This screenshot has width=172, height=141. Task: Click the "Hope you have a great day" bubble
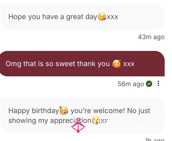83,17
